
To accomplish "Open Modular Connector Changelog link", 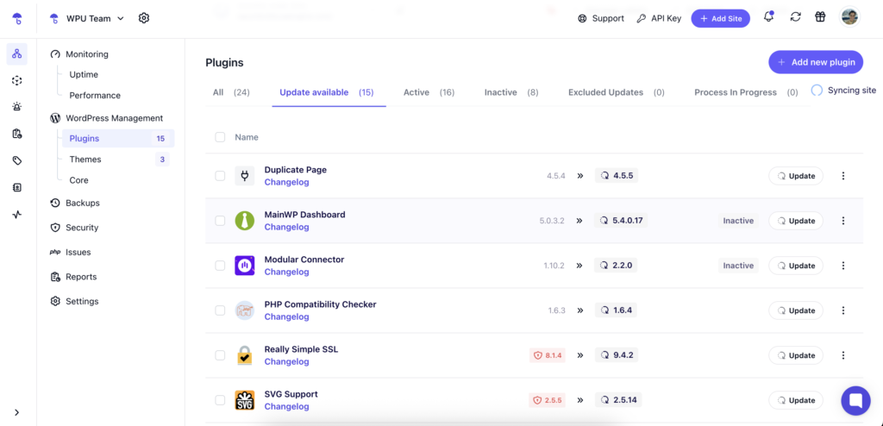I will tap(286, 272).
